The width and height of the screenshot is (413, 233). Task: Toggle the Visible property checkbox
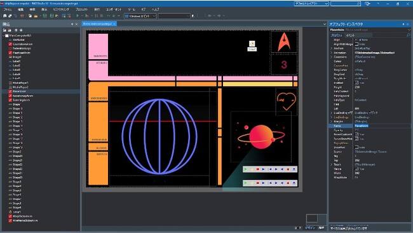coord(356,169)
